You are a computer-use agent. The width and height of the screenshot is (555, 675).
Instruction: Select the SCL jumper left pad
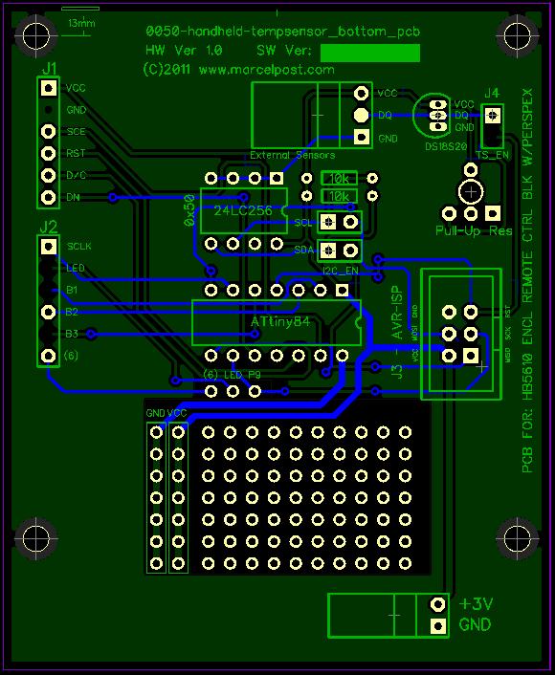point(329,222)
